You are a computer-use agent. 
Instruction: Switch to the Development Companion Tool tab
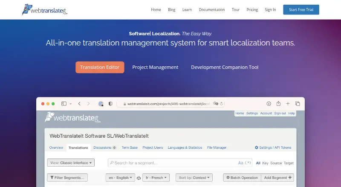coord(225,67)
